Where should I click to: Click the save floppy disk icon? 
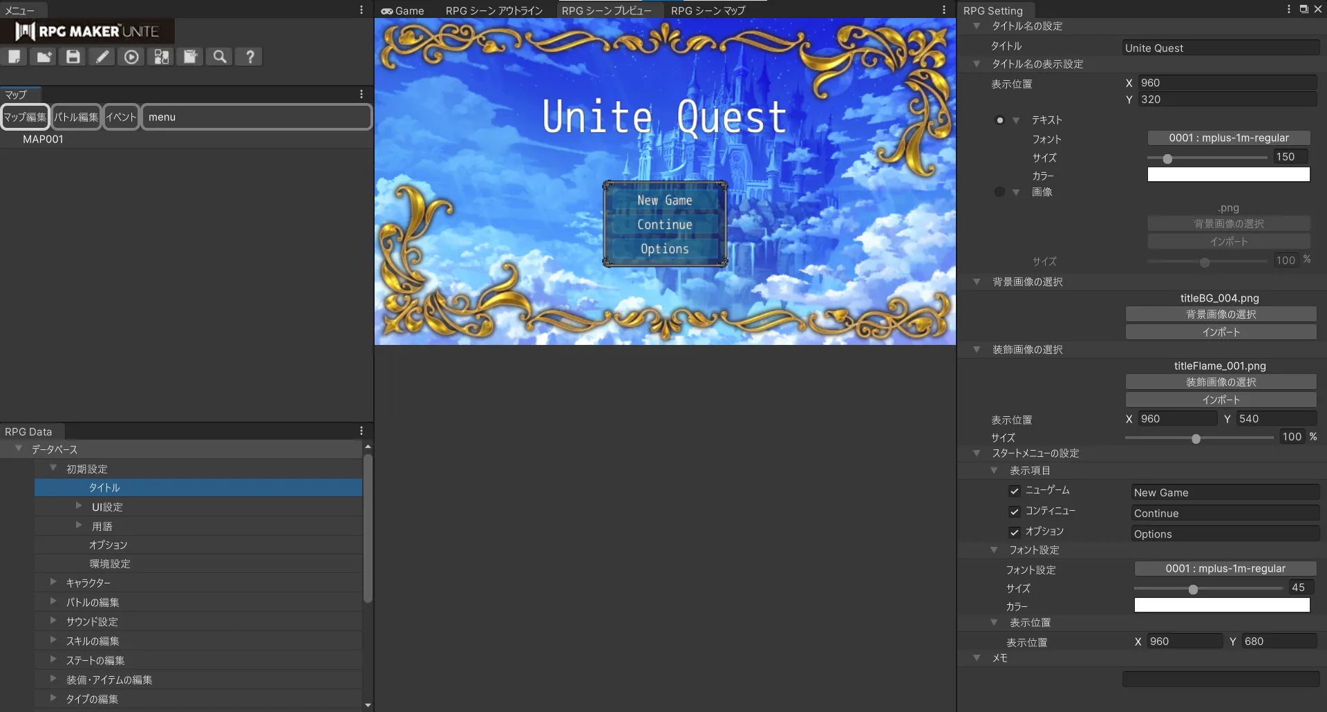tap(73, 57)
